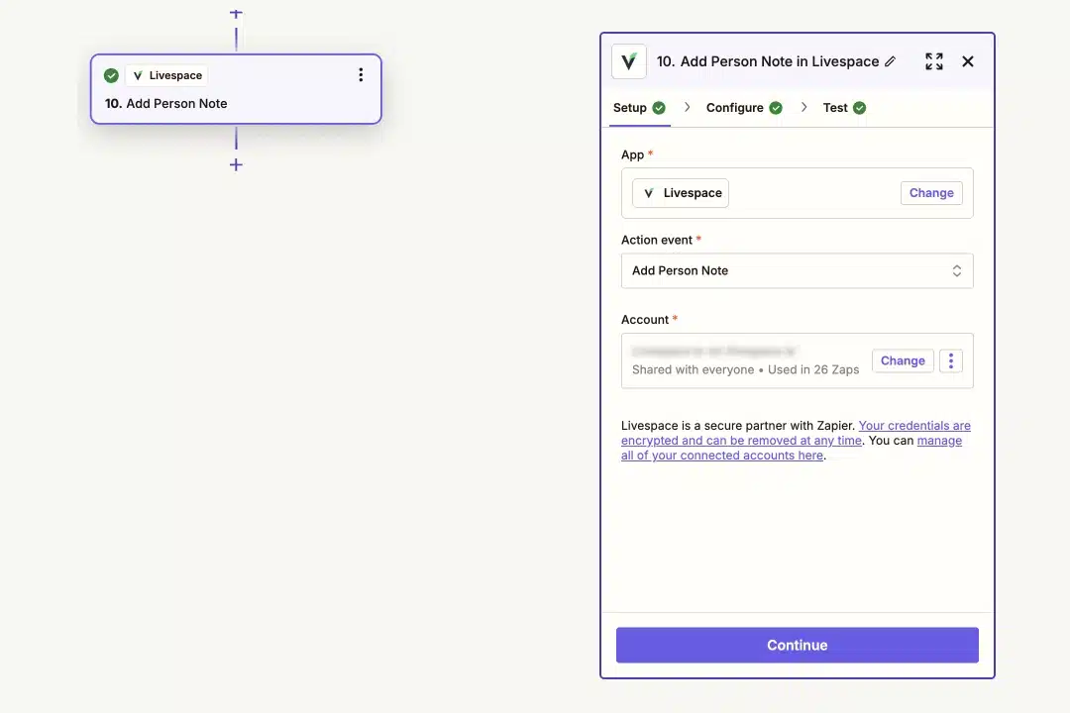Click the step title Add Person Note in Livespace
The image size is (1070, 713).
[780, 61]
